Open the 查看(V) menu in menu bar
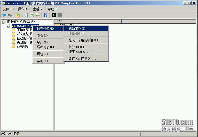 click(38, 9)
